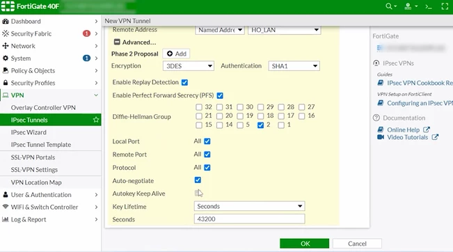Click Video Tutorials external link icon
The width and height of the screenshot is (453, 252).
tap(435, 137)
